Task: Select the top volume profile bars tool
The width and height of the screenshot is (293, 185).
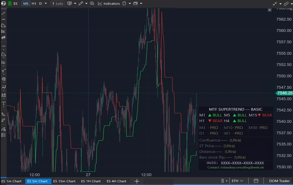Action: click(x=3, y=31)
